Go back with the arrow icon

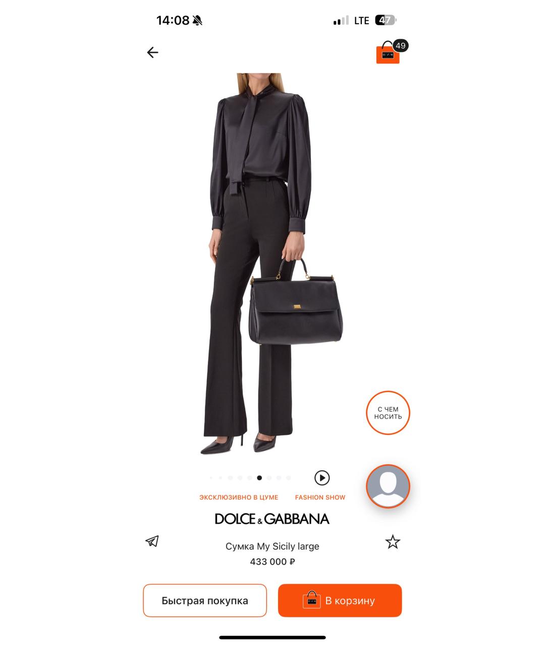pyautogui.click(x=152, y=52)
